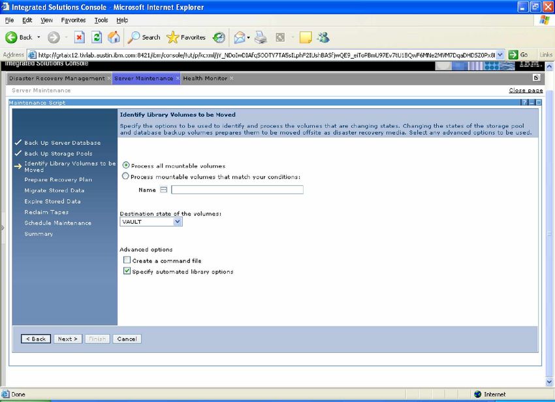Select the Server Maintenance tab
555x402 pixels.
pyautogui.click(x=144, y=78)
